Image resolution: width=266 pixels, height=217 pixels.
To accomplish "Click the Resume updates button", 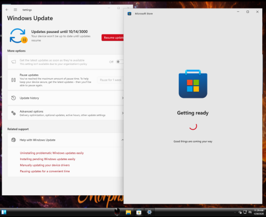I will click(x=113, y=38).
